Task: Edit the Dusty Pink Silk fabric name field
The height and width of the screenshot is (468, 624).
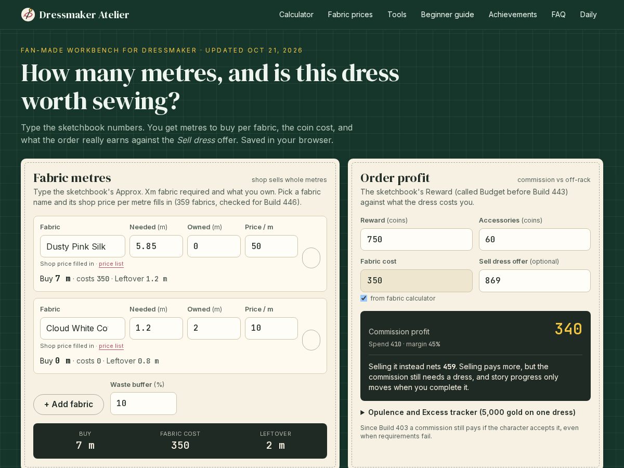Action: [83, 246]
